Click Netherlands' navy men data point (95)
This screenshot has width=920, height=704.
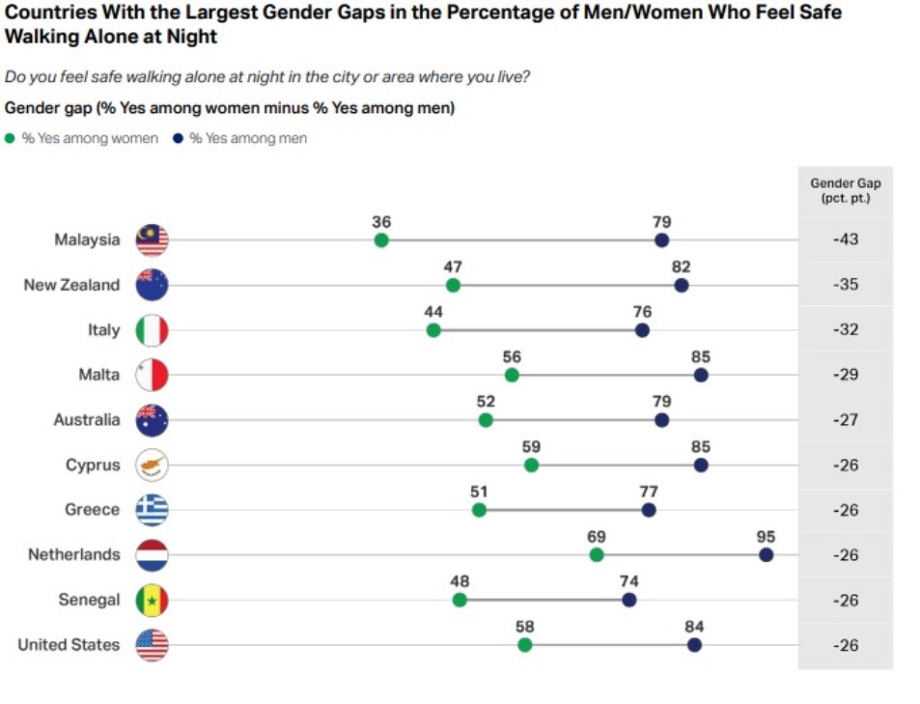click(x=767, y=555)
